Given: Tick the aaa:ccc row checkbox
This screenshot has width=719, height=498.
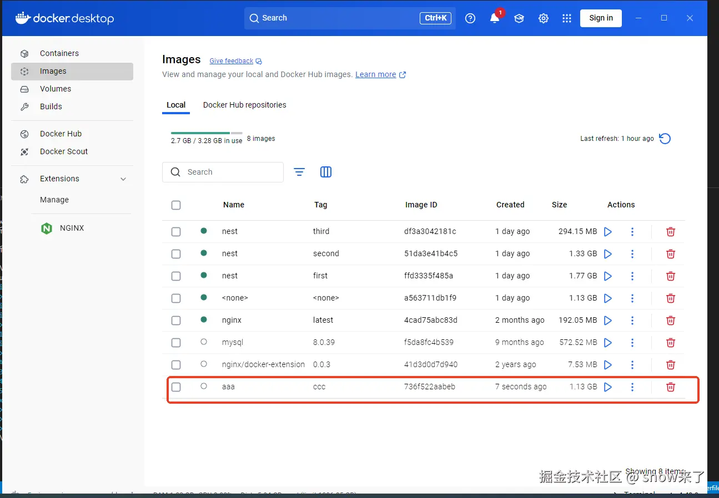Looking at the screenshot, I should 176,387.
